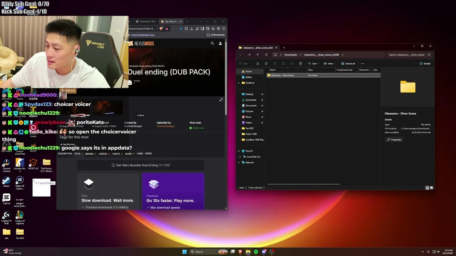The image size is (456, 256).
Task: Open a new File Explorer tab
Action: [284, 48]
